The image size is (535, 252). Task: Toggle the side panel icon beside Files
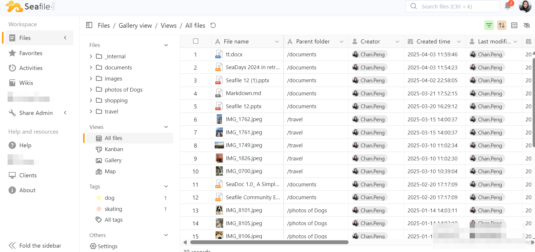click(89, 25)
